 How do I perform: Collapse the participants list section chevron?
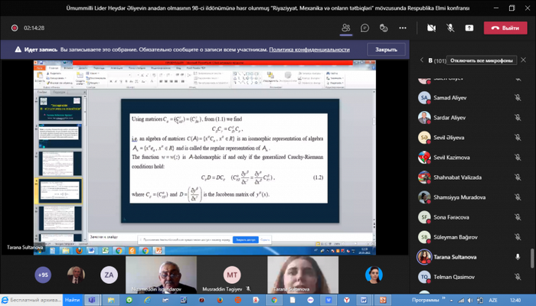click(420, 60)
